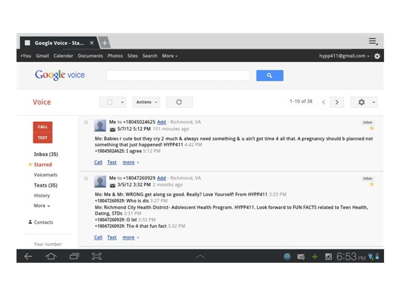396x297 pixels.
Task: Tap the Android back button
Action: point(28,256)
